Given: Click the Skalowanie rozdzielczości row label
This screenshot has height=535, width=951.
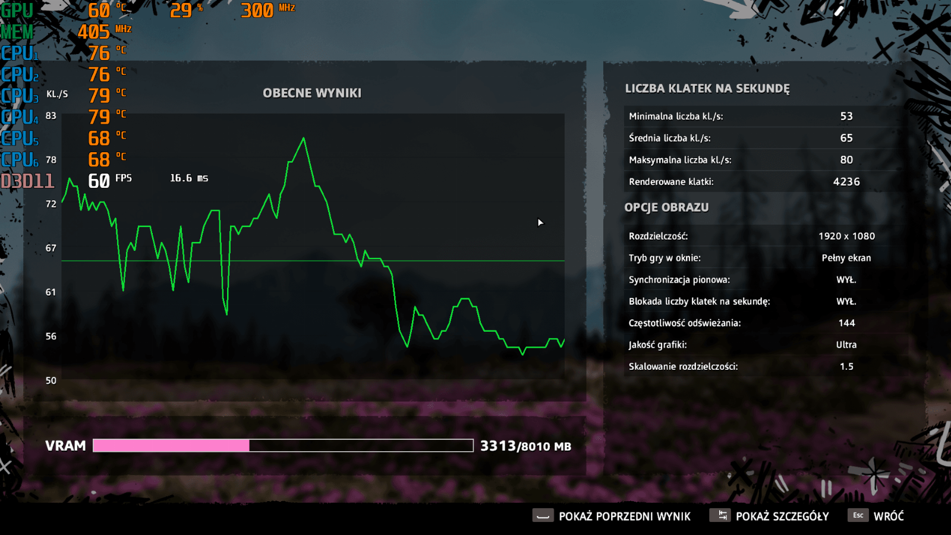Looking at the screenshot, I should click(x=684, y=366).
